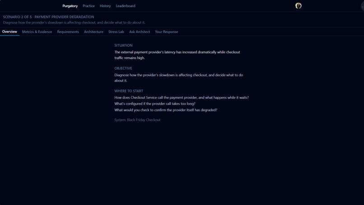Click the question about Checkout Service calls

click(182, 97)
